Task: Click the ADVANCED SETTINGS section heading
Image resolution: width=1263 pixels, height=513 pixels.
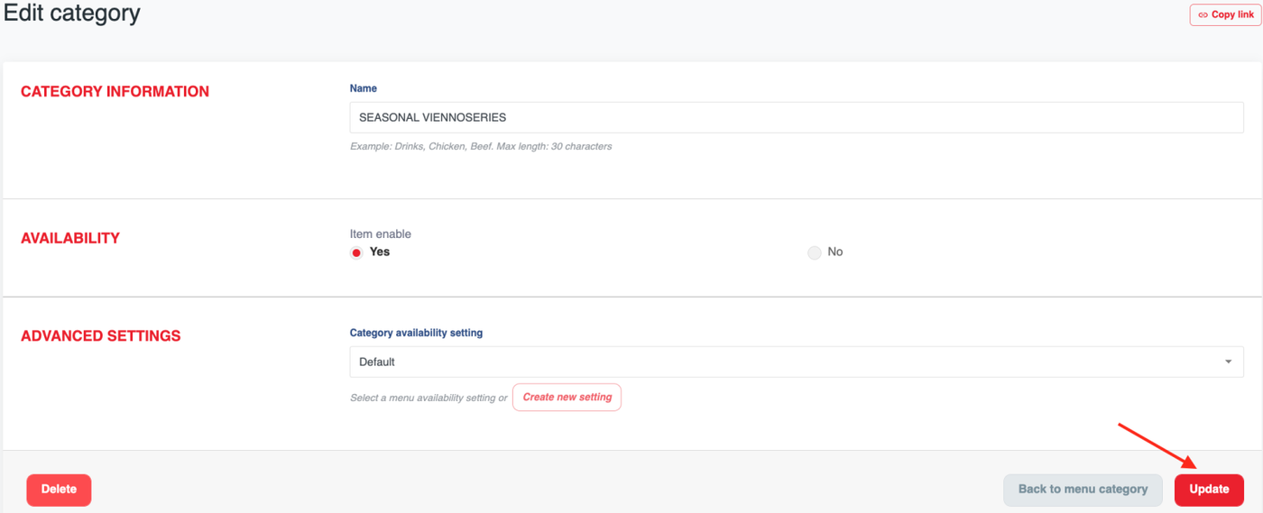Action: pos(100,336)
